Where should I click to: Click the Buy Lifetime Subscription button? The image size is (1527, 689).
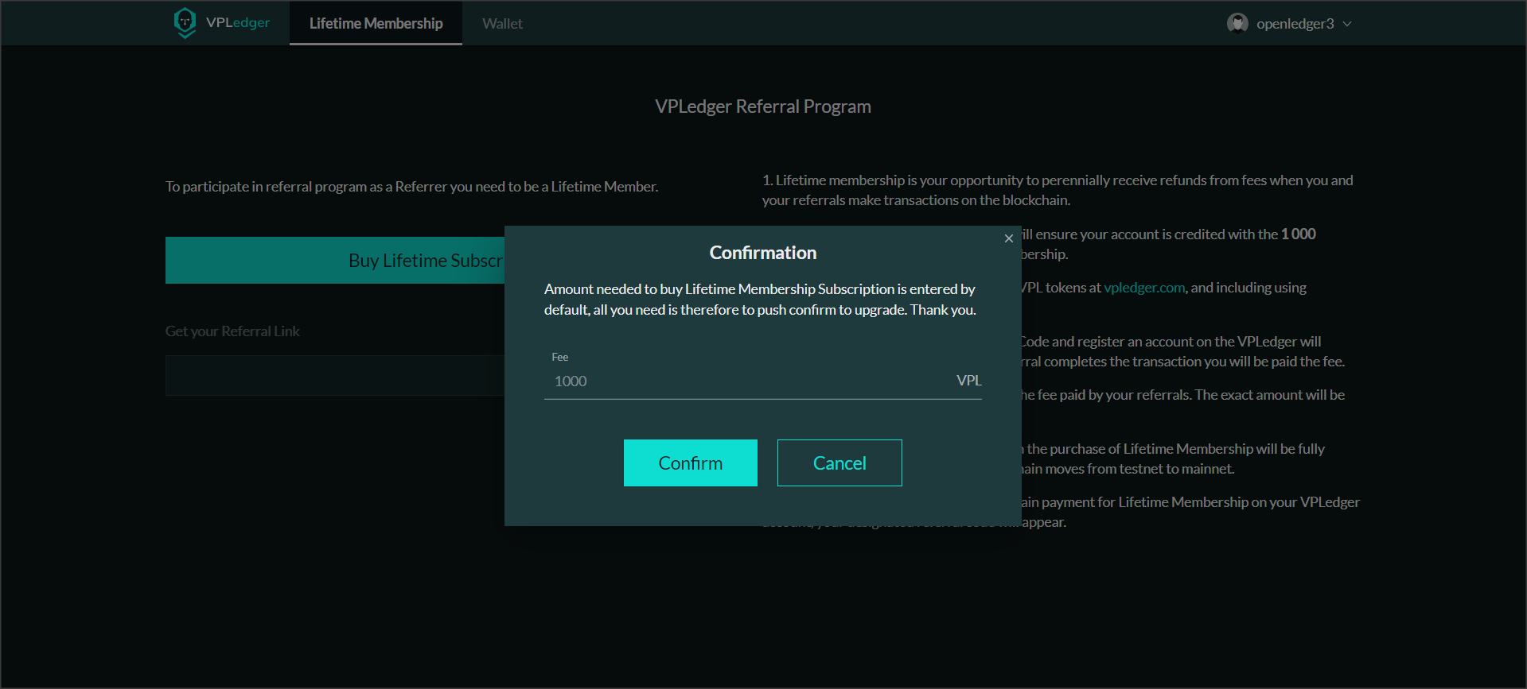(335, 261)
